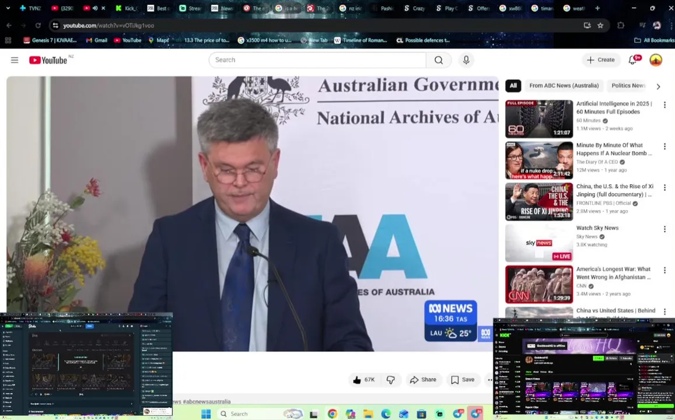The width and height of the screenshot is (675, 420).
Task: Open the Chrome profile avatar
Action: (x=657, y=26)
